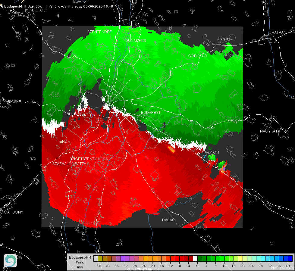The width and height of the screenshot is (295, 271).
Task: Click the SZÁZHALOMBATTA city label
Action: coord(69,164)
